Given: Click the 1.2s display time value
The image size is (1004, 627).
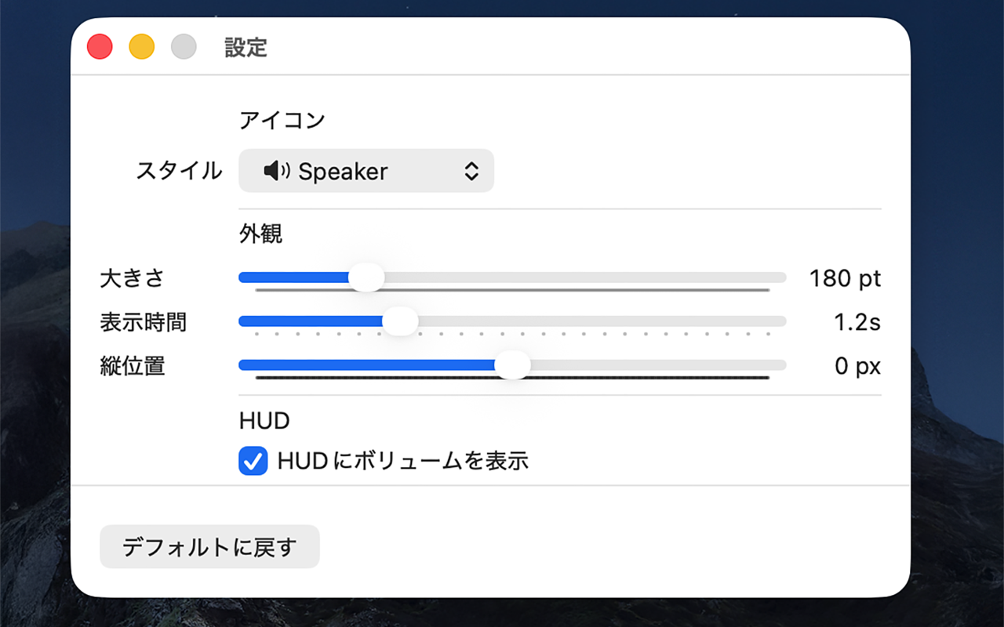Looking at the screenshot, I should pyautogui.click(x=857, y=322).
